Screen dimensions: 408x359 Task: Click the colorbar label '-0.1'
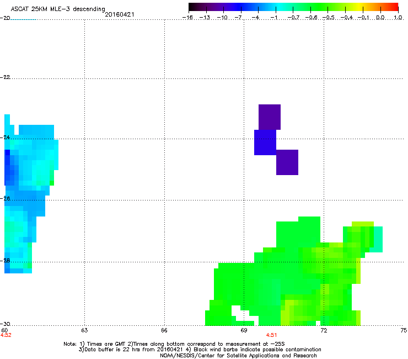[x=364, y=18]
